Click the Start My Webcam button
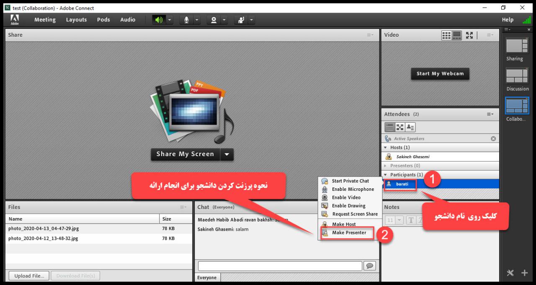This screenshot has width=536, height=285. pyautogui.click(x=440, y=74)
